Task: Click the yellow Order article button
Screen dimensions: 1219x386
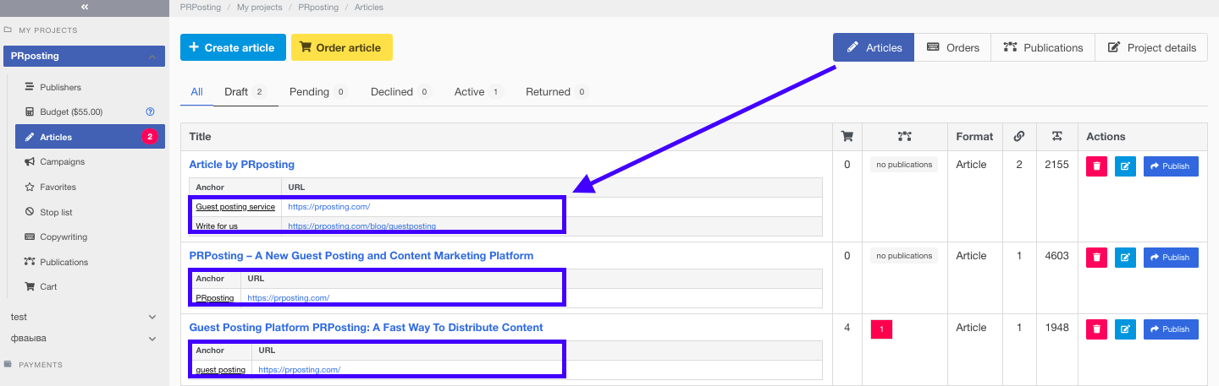Action: pyautogui.click(x=341, y=47)
